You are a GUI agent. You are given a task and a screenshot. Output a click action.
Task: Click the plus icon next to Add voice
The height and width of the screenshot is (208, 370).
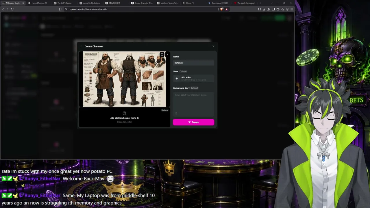point(177,78)
